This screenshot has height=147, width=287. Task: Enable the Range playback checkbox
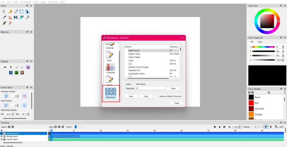242,127
